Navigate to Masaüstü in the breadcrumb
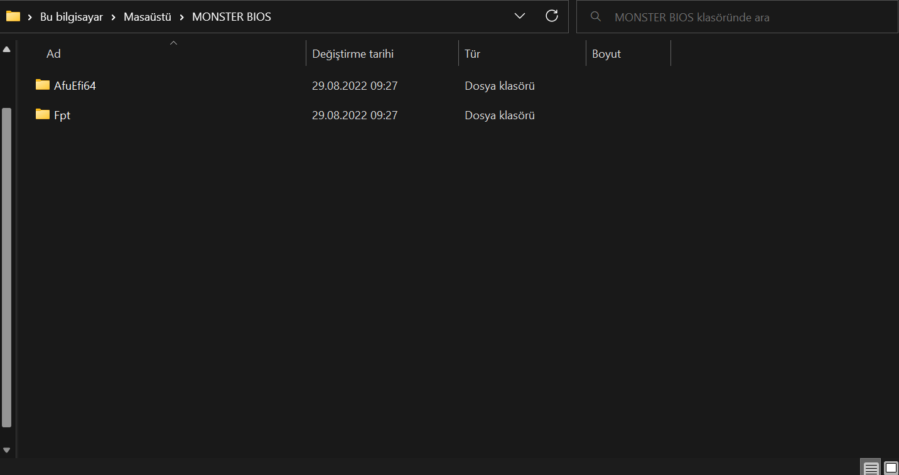The image size is (899, 475). (148, 17)
